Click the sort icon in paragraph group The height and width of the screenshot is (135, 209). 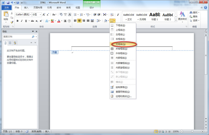pyautogui.click(x=112, y=15)
